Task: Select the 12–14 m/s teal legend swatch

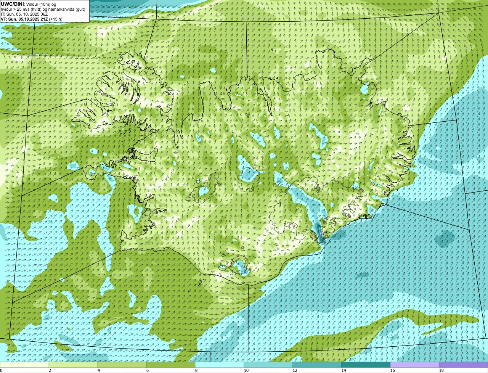Action: point(317,365)
